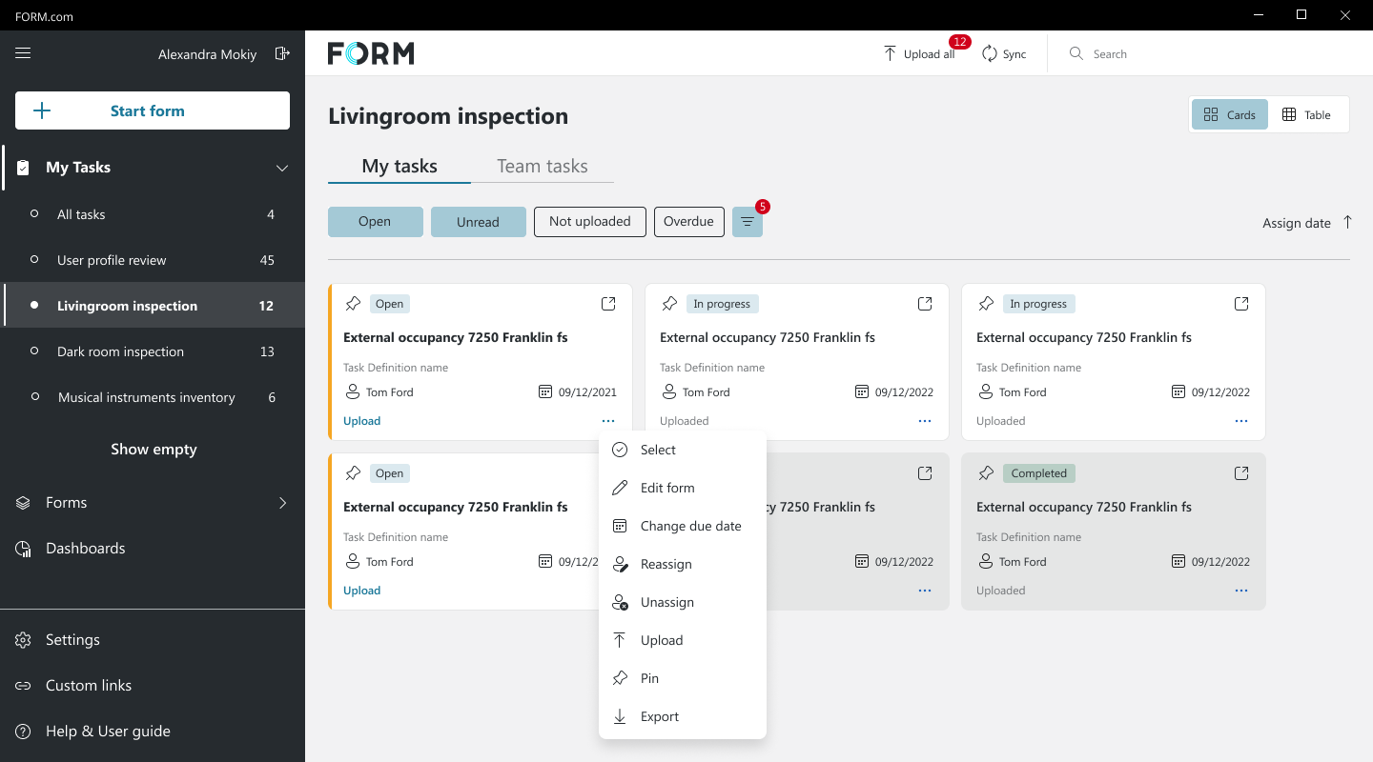The image size is (1373, 762).
Task: Toggle the Not uploaded filter chip
Action: (x=589, y=222)
